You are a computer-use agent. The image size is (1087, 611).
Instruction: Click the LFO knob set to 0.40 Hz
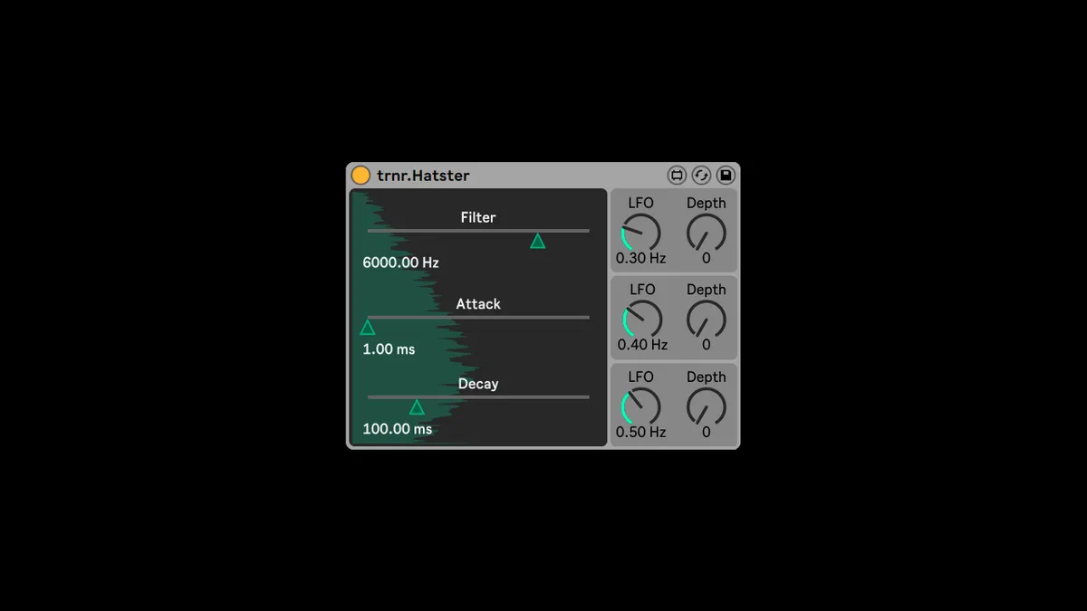(x=642, y=320)
